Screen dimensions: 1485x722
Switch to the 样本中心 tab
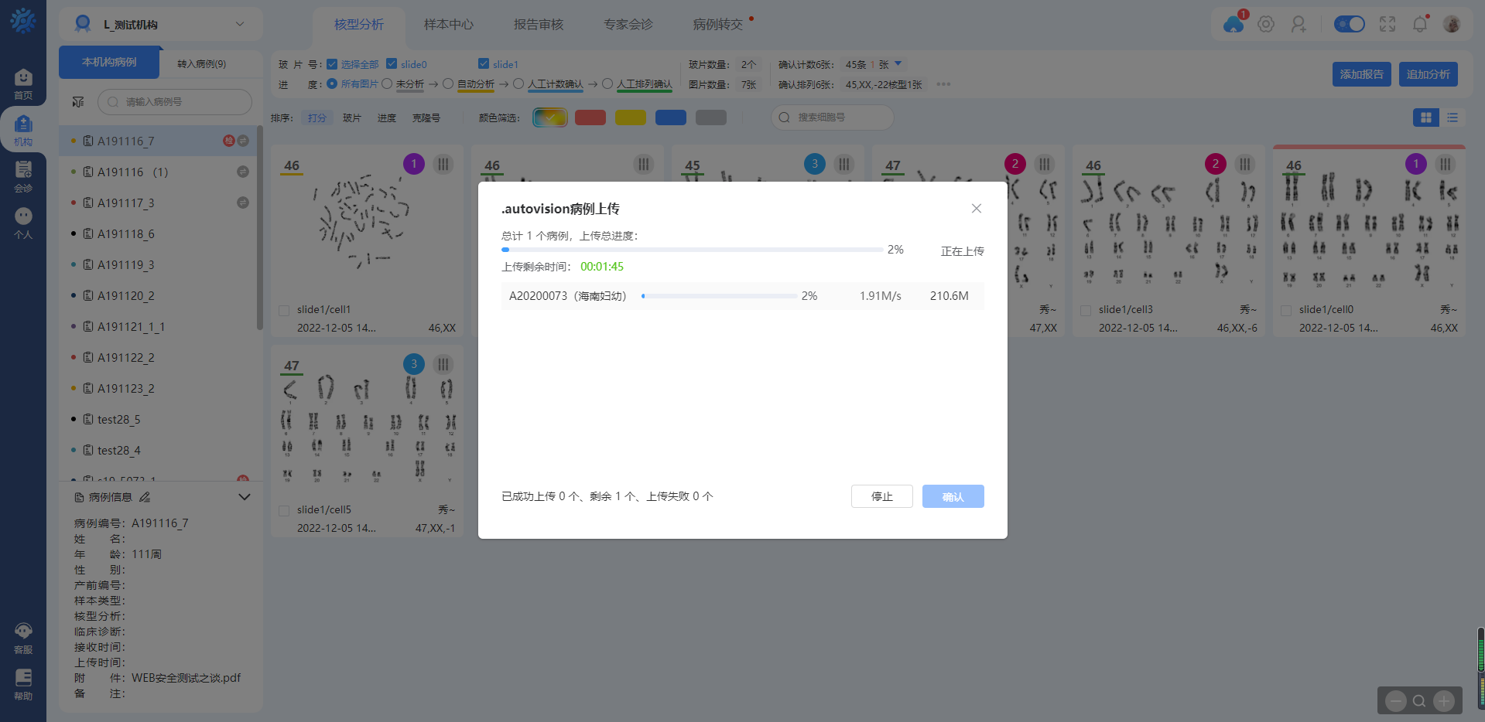[448, 25]
